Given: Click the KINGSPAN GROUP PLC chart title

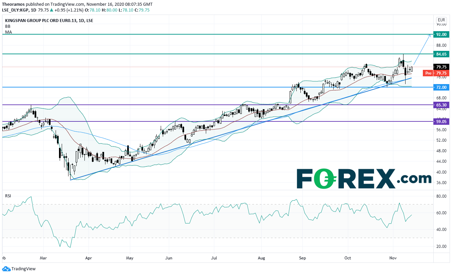Looking at the screenshot, I should (x=49, y=21).
